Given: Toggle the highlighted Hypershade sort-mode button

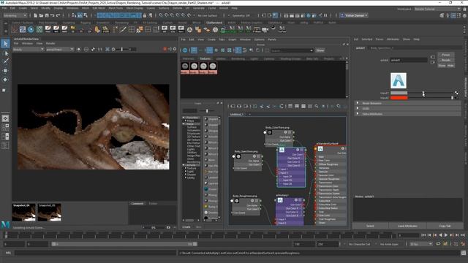Looking at the screenshot, I should click(x=238, y=50).
